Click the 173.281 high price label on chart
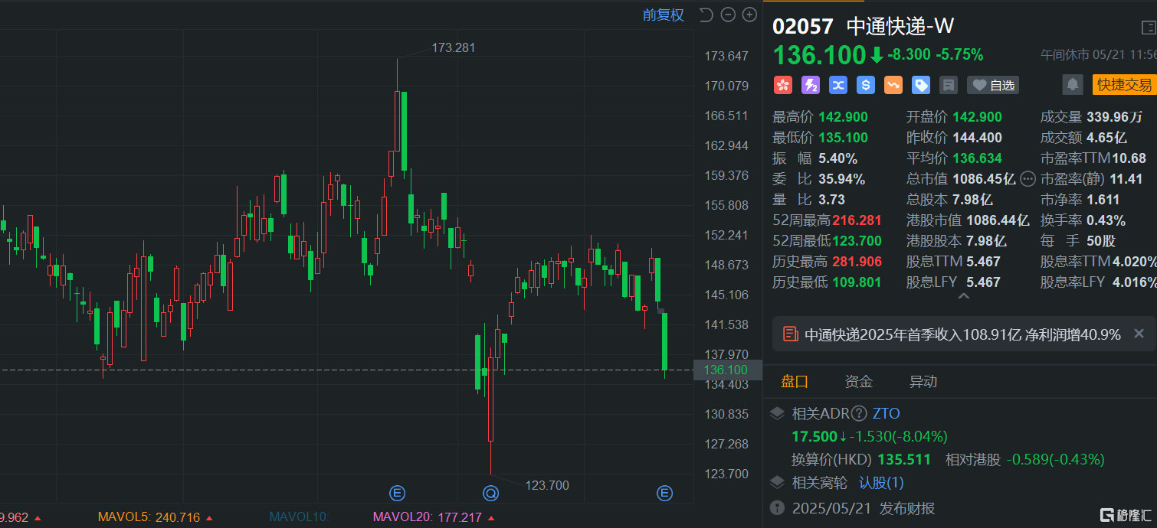Viewport: 1157px width, 528px height. tap(454, 47)
